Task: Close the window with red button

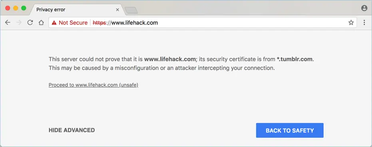Action: click(x=8, y=8)
